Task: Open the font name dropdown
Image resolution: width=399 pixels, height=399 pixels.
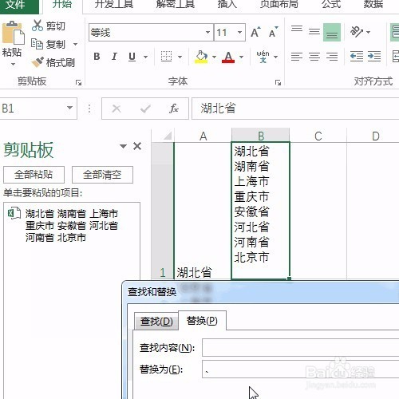Action: [x=207, y=32]
